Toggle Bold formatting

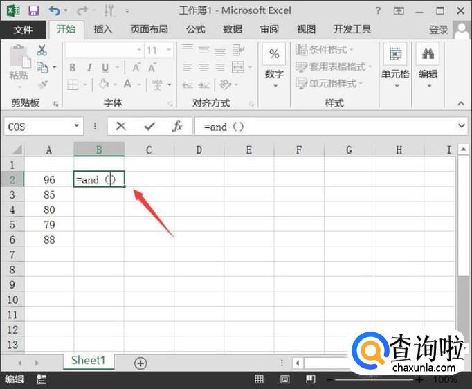[x=72, y=67]
